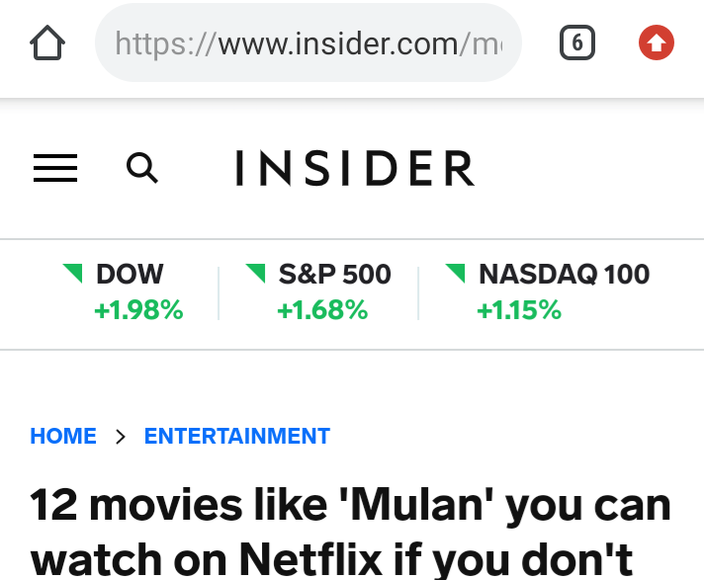The image size is (704, 580).
Task: Open the tab switcher showing 6 tabs
Action: tap(577, 43)
